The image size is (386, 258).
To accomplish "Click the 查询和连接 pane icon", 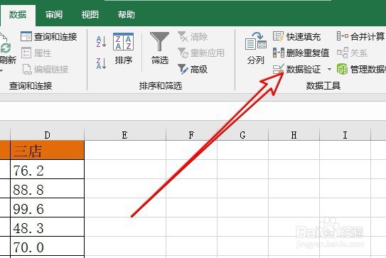I will click(26, 36).
